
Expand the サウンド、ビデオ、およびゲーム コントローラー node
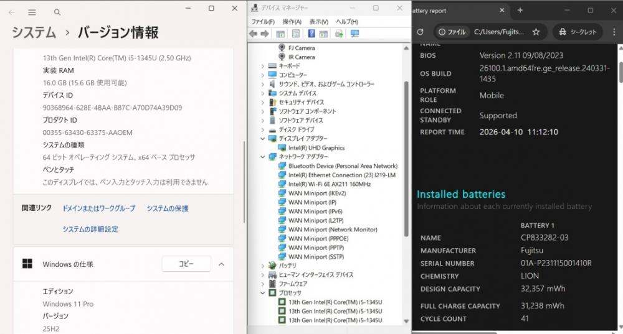point(263,84)
